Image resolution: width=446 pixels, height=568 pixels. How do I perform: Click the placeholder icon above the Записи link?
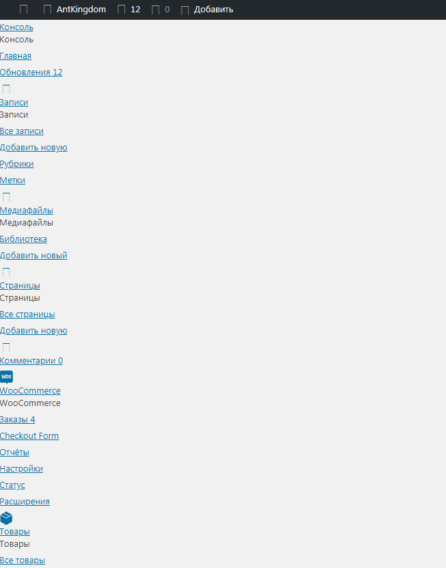[6, 89]
